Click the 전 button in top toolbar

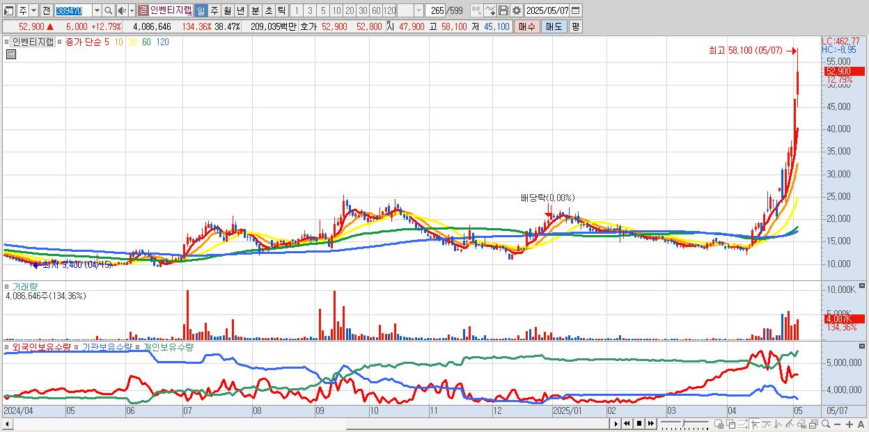click(x=46, y=10)
